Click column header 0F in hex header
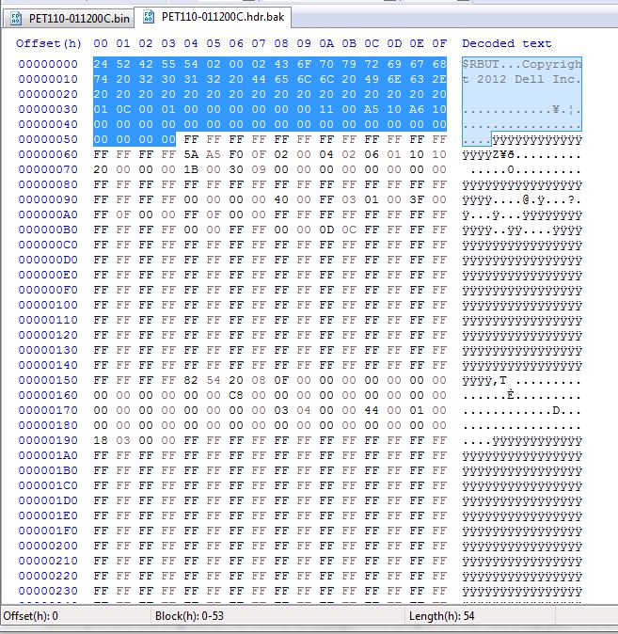 439,43
